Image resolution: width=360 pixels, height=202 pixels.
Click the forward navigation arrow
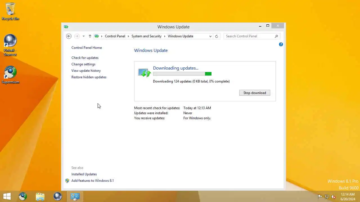click(x=77, y=36)
